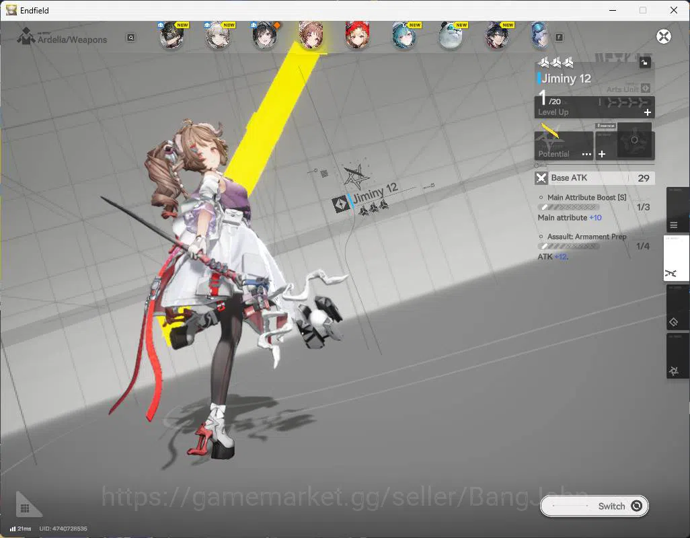Viewport: 690px width, 538px height.
Task: Select the first operator portrait with green hat
Action: [171, 36]
